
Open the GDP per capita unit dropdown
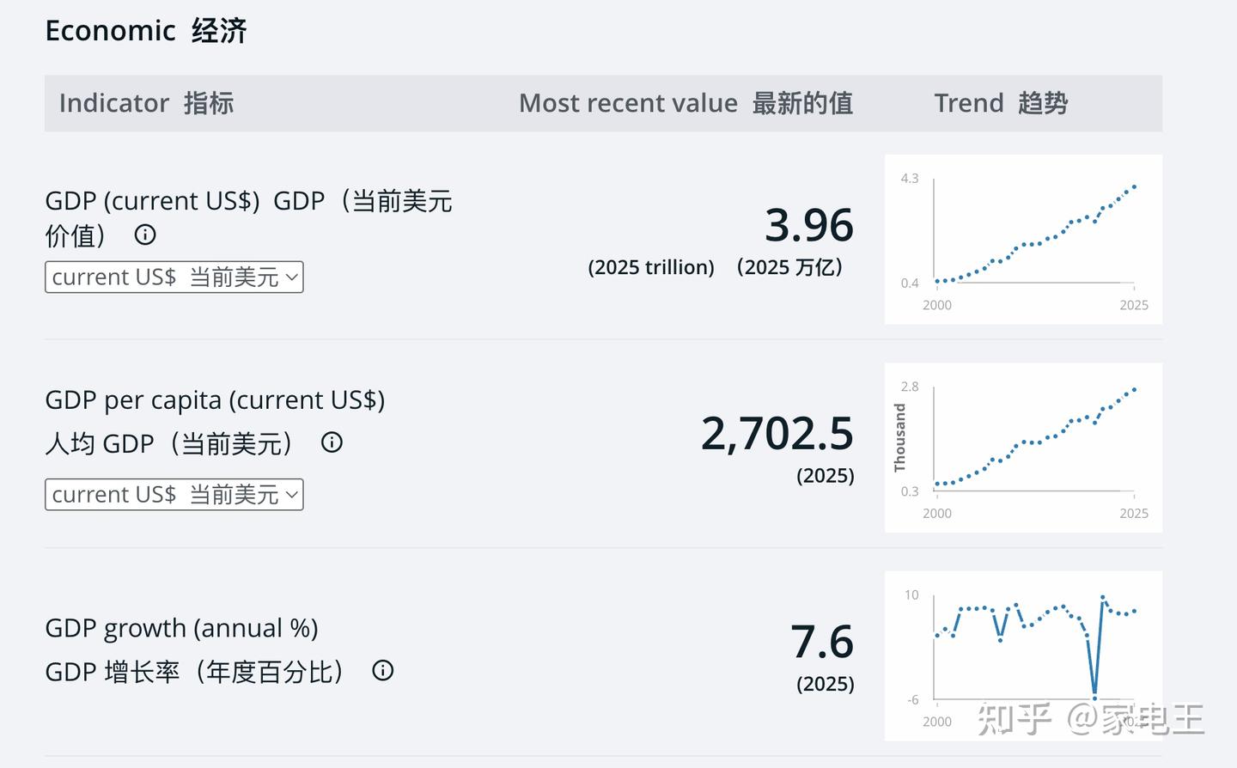click(174, 495)
